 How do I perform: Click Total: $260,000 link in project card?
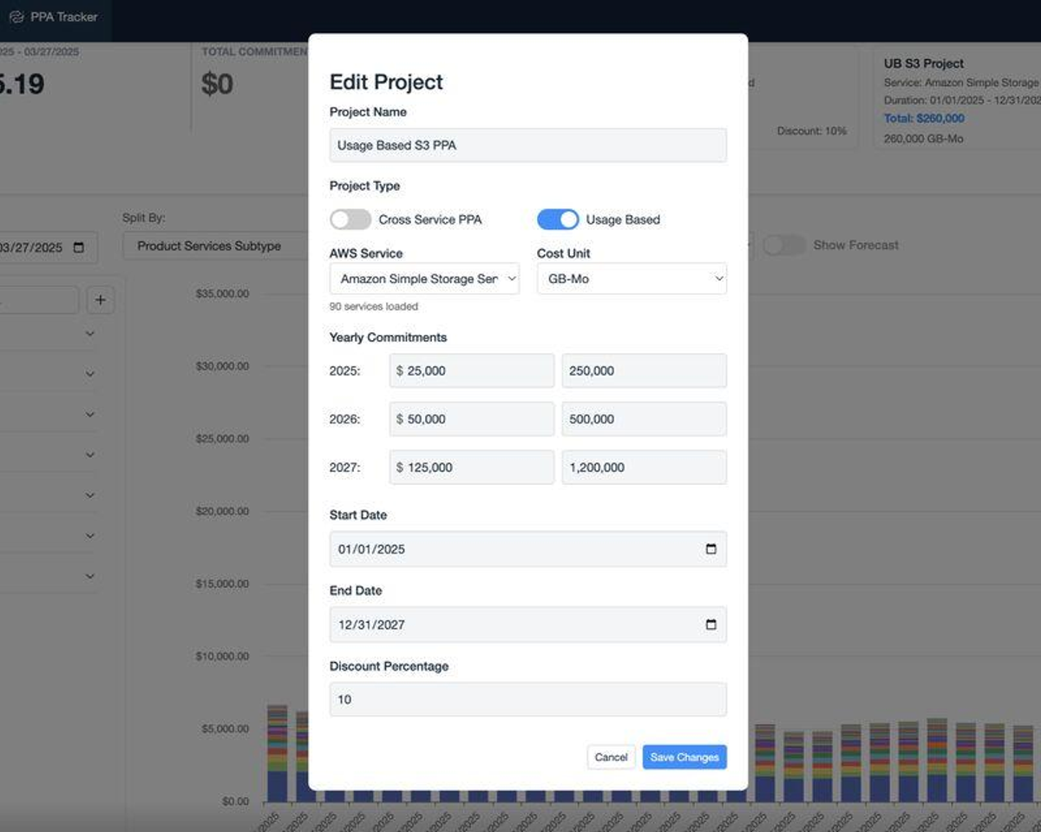[924, 119]
